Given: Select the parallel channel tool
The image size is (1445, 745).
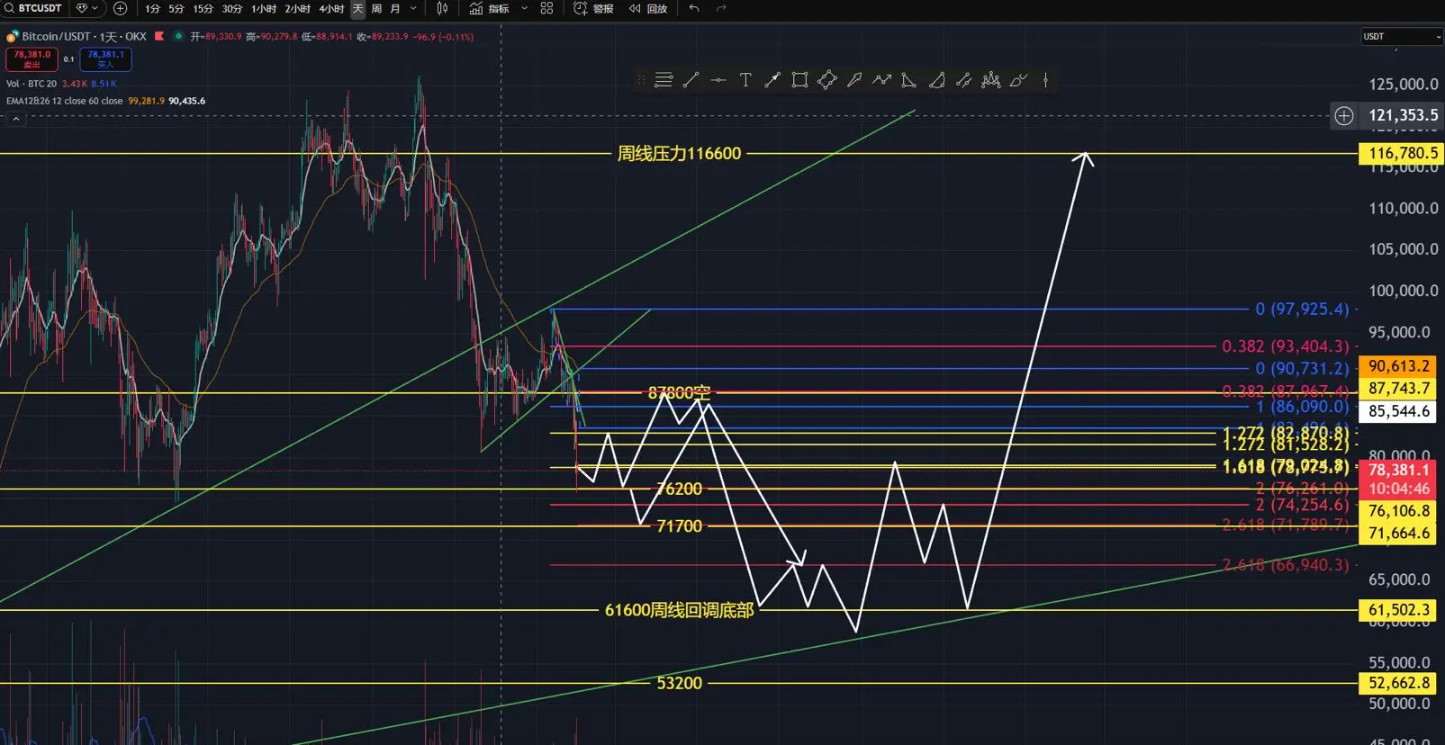Looking at the screenshot, I should click(x=963, y=80).
